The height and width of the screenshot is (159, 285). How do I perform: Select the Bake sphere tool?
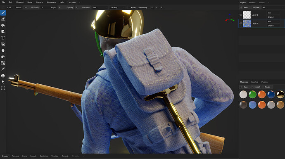[3, 76]
